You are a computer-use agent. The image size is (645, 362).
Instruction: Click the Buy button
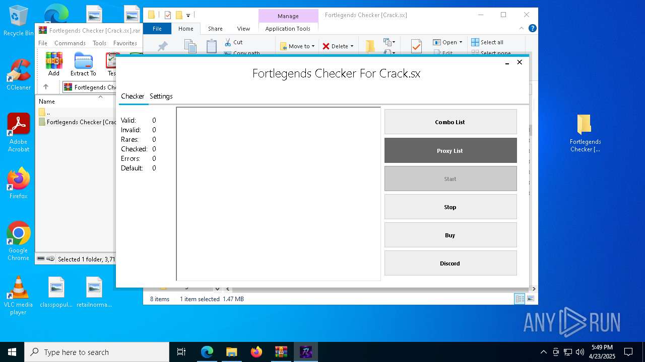[x=450, y=235]
